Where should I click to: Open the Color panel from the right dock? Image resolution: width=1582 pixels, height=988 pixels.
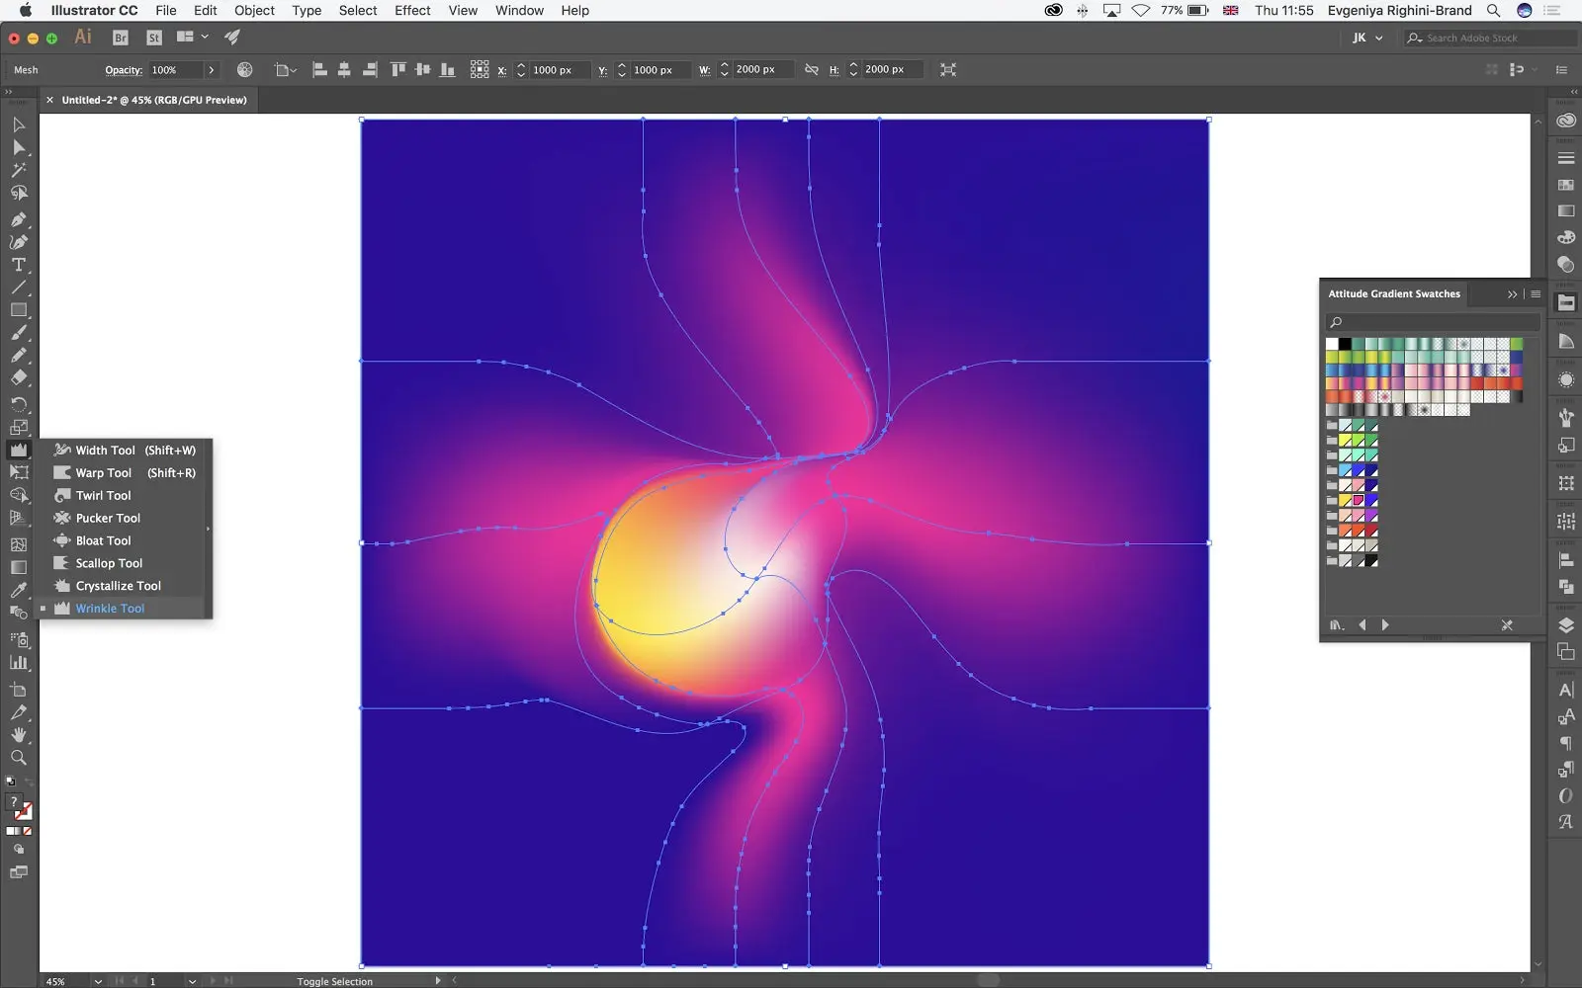pyautogui.click(x=1566, y=237)
